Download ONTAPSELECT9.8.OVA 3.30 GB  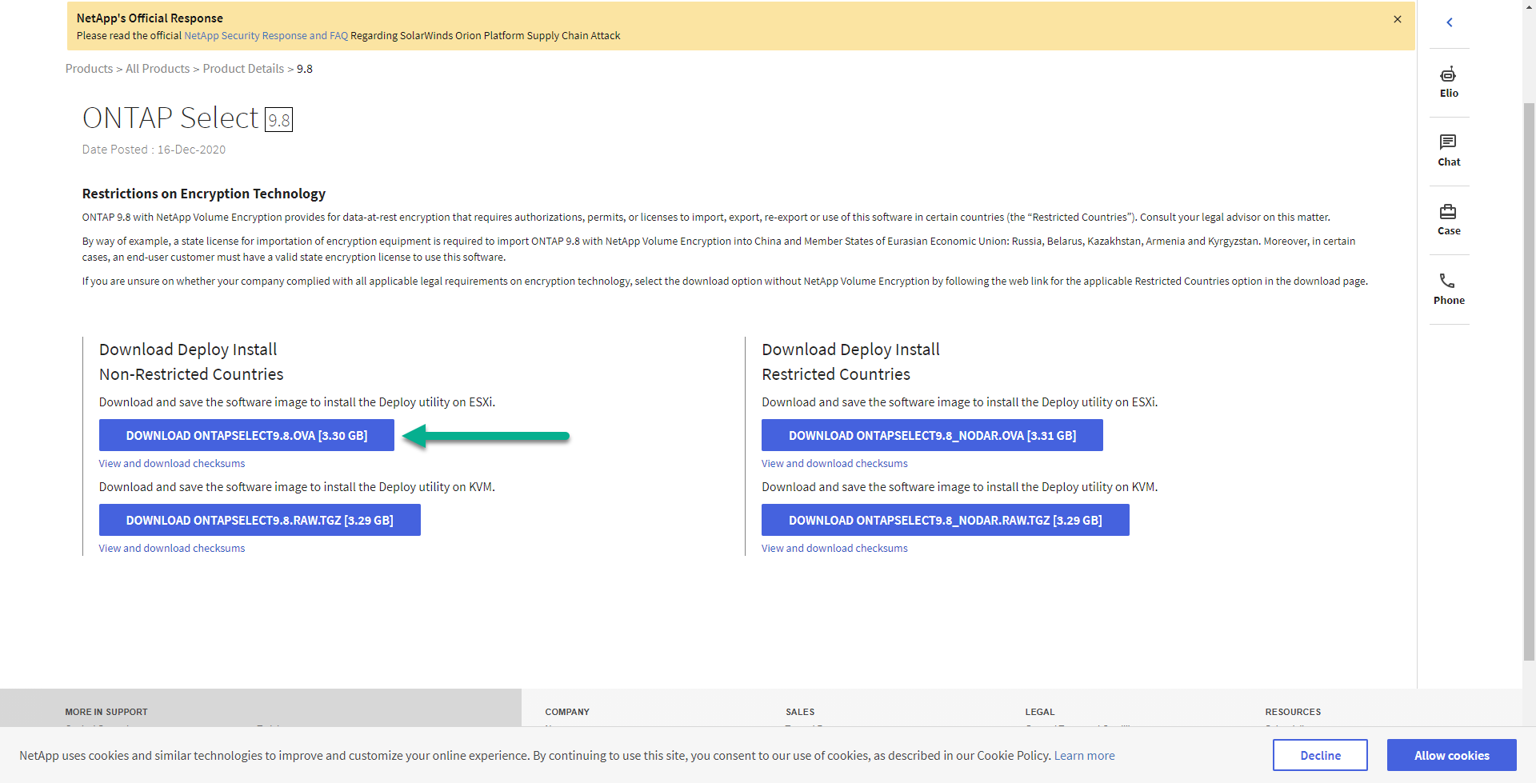246,435
